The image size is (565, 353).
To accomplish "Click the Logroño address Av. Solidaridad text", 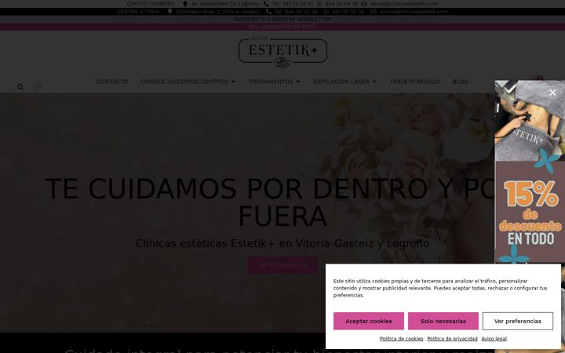I will click(225, 4).
